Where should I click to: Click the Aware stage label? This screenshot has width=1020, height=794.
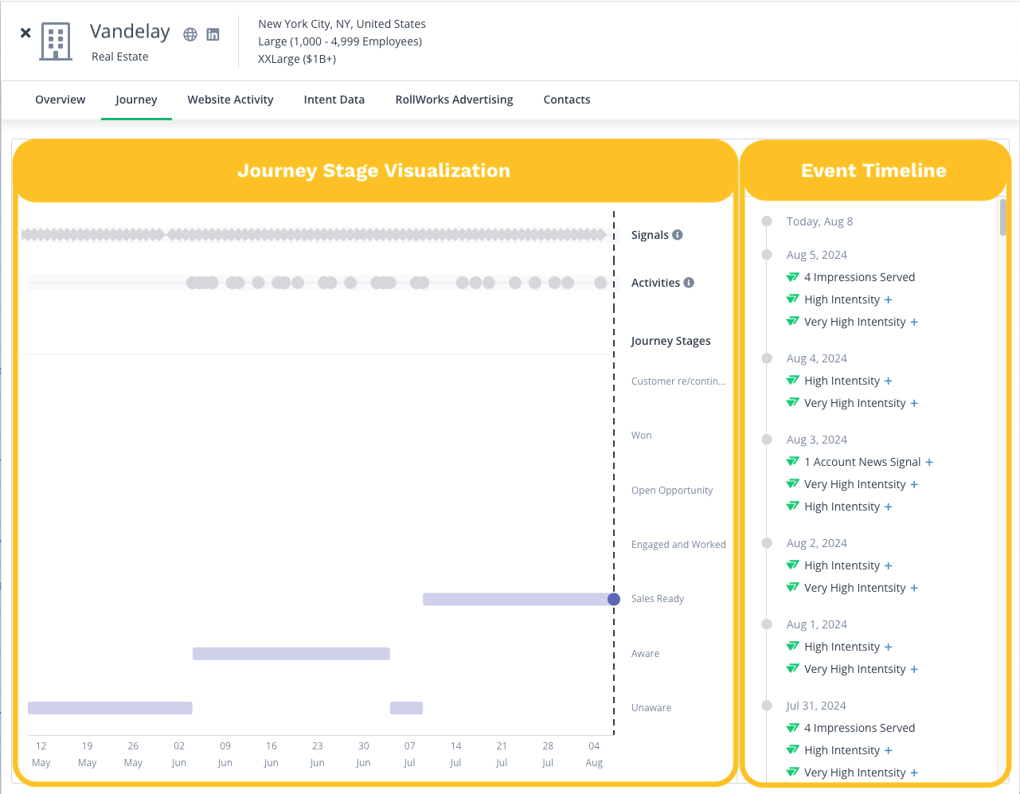645,654
